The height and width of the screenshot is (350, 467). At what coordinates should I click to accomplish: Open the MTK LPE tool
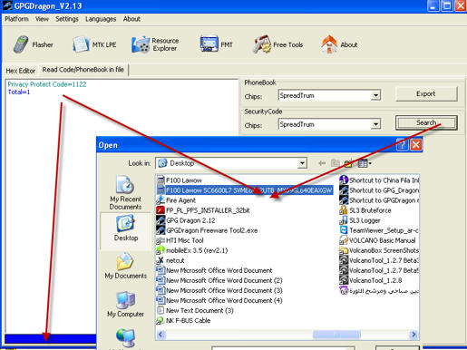point(94,44)
